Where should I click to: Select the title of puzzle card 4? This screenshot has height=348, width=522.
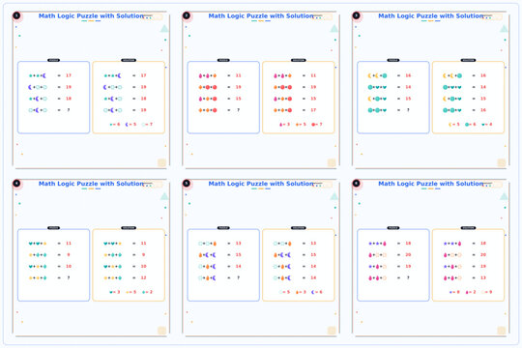click(x=91, y=184)
